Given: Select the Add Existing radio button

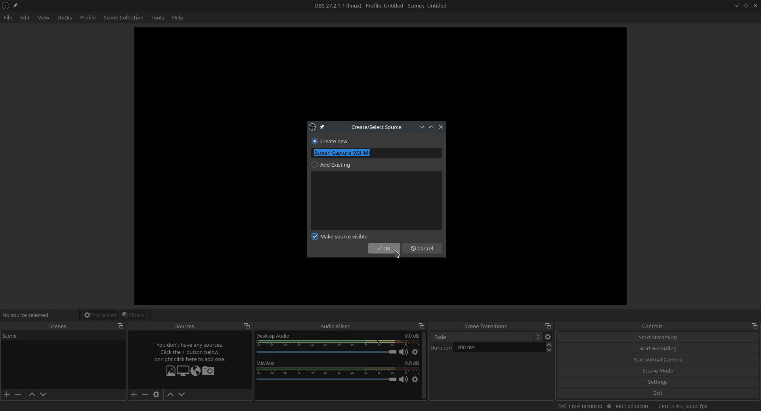Looking at the screenshot, I should coord(315,165).
